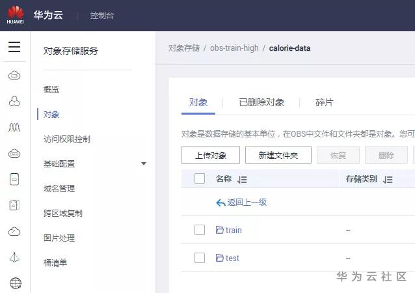Screen dimensions: 415x293
Task: Click the 新建文件夹 button
Action: tap(278, 155)
